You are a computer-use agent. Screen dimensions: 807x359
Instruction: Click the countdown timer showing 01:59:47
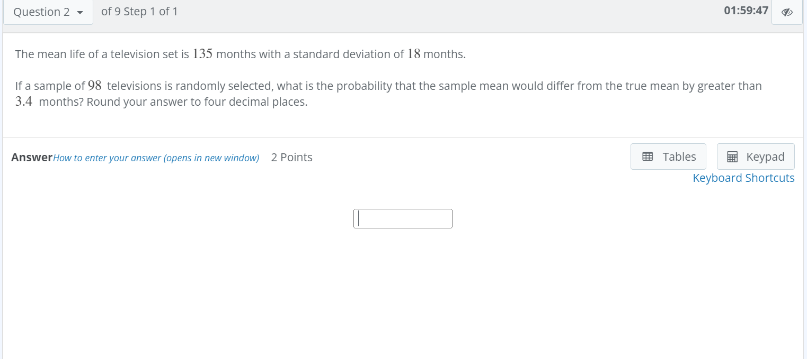(x=746, y=10)
